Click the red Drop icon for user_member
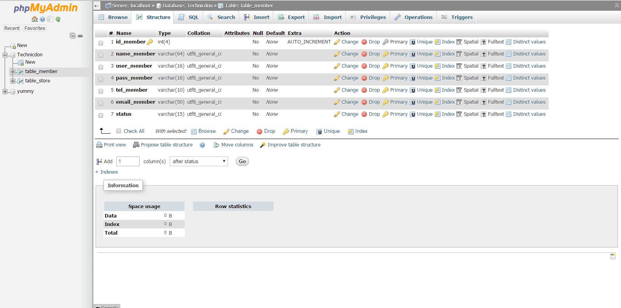The width and height of the screenshot is (621, 308). point(364,66)
